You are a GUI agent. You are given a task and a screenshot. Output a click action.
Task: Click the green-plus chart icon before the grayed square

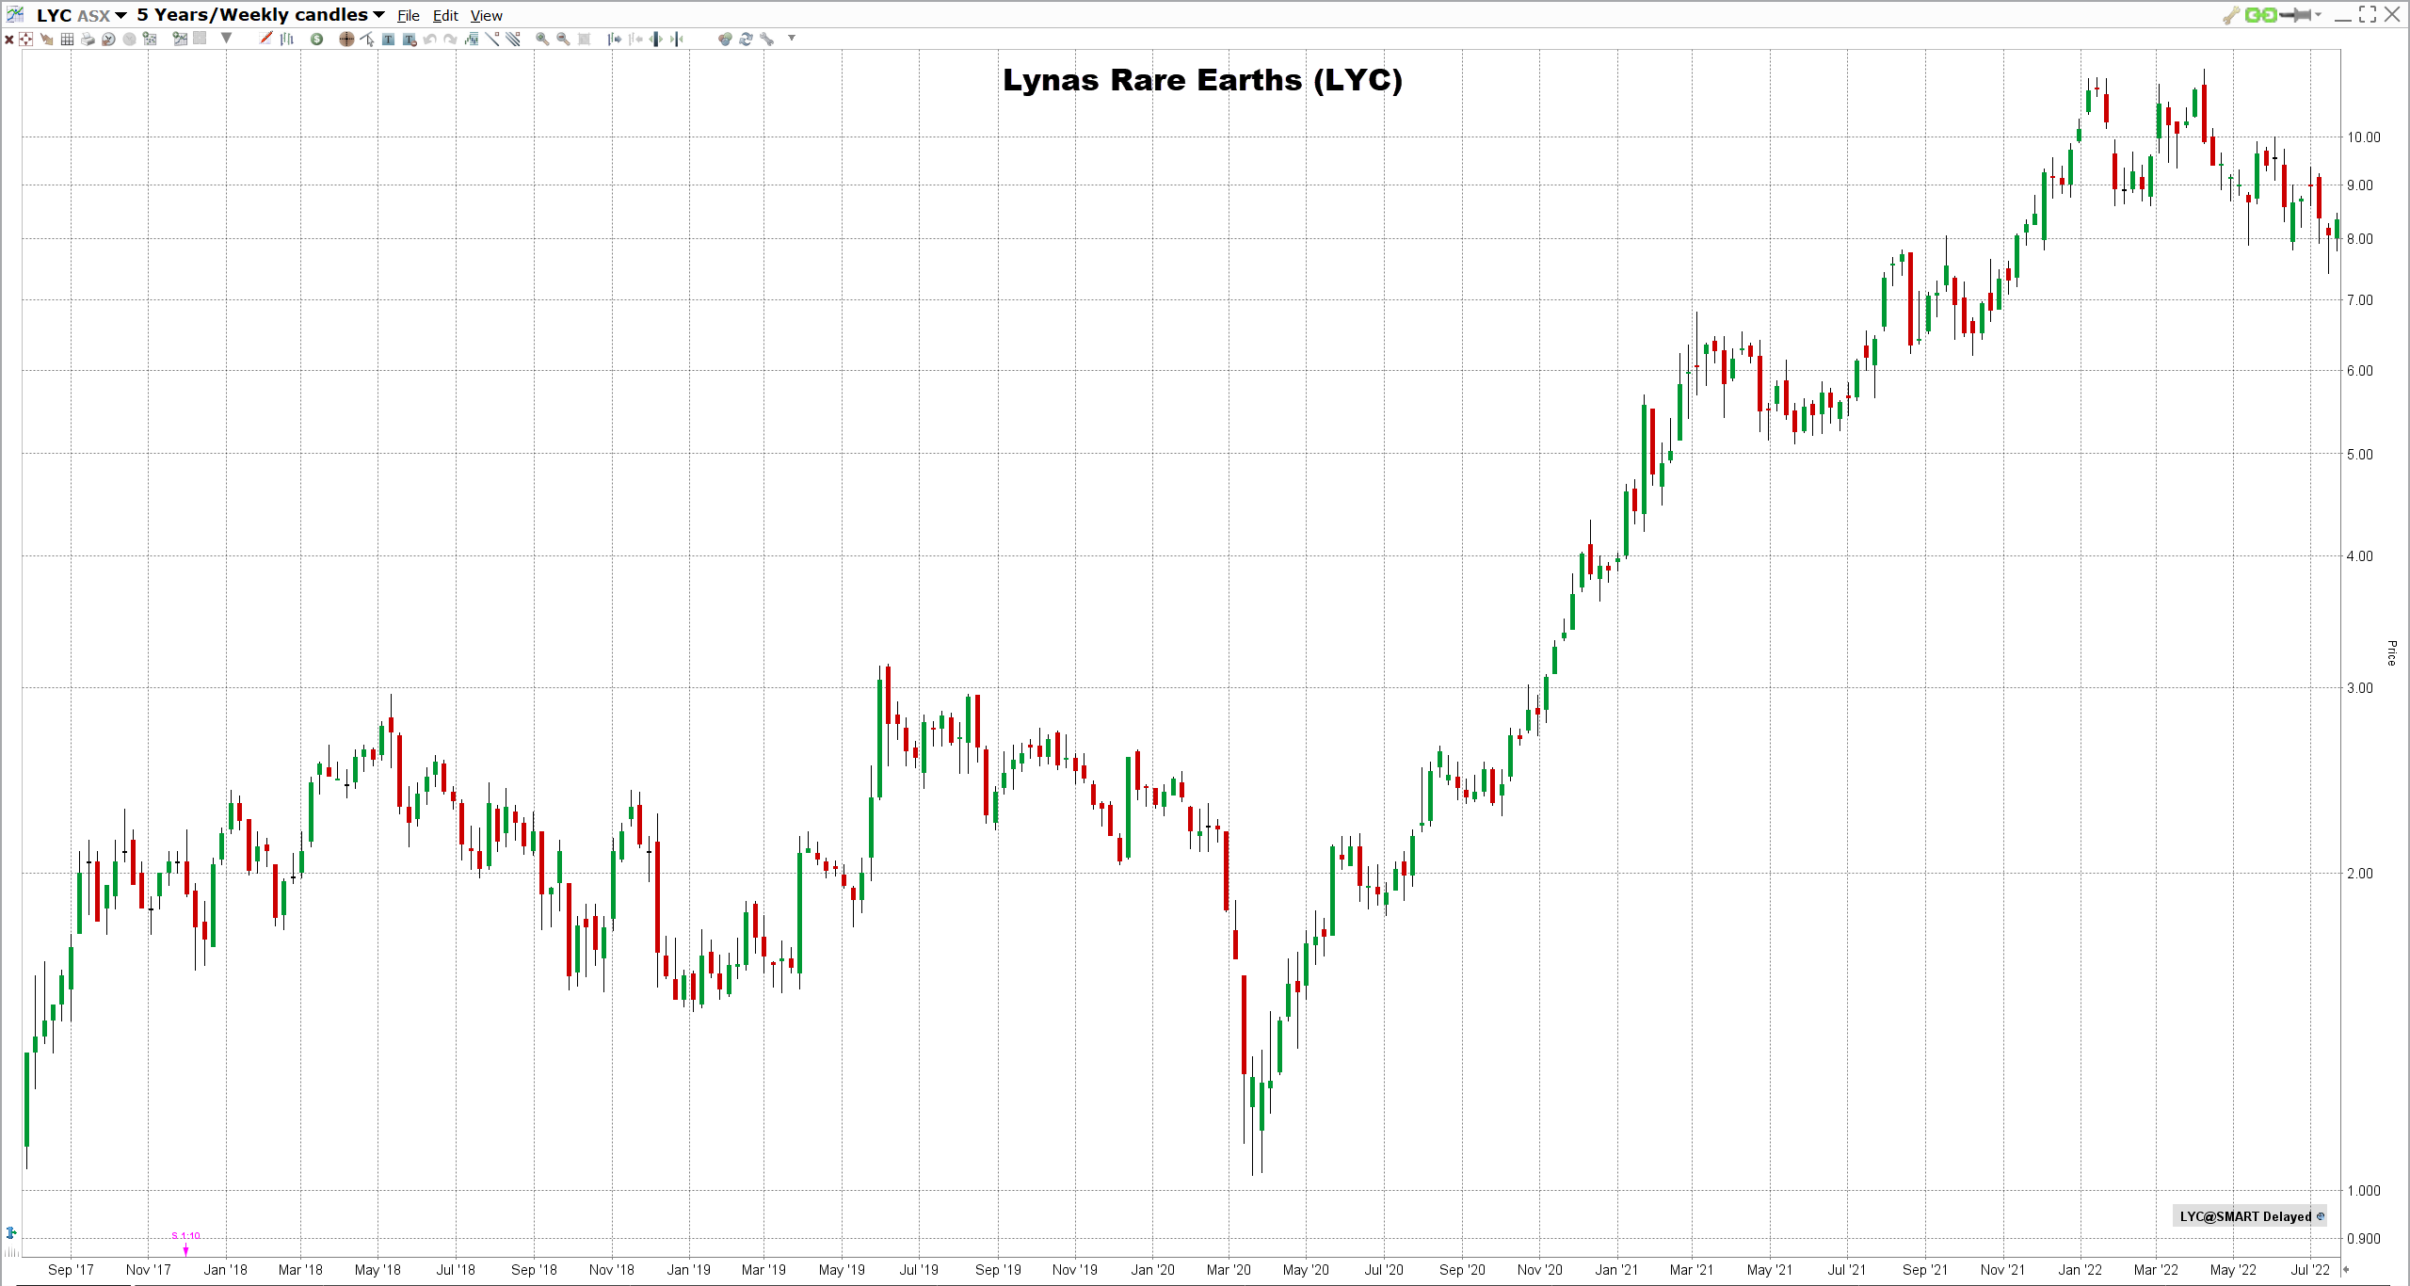(x=180, y=39)
